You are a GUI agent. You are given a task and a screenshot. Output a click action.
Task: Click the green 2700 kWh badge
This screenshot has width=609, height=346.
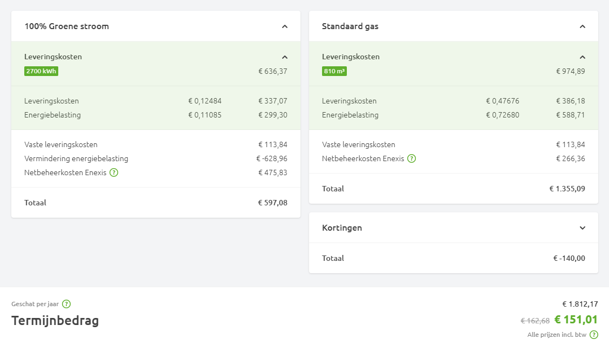pyautogui.click(x=41, y=71)
